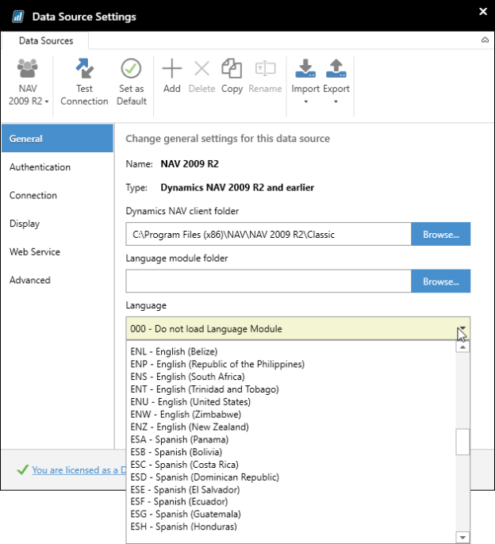Open the Web Service section
This screenshot has height=544, width=495.
(58, 252)
